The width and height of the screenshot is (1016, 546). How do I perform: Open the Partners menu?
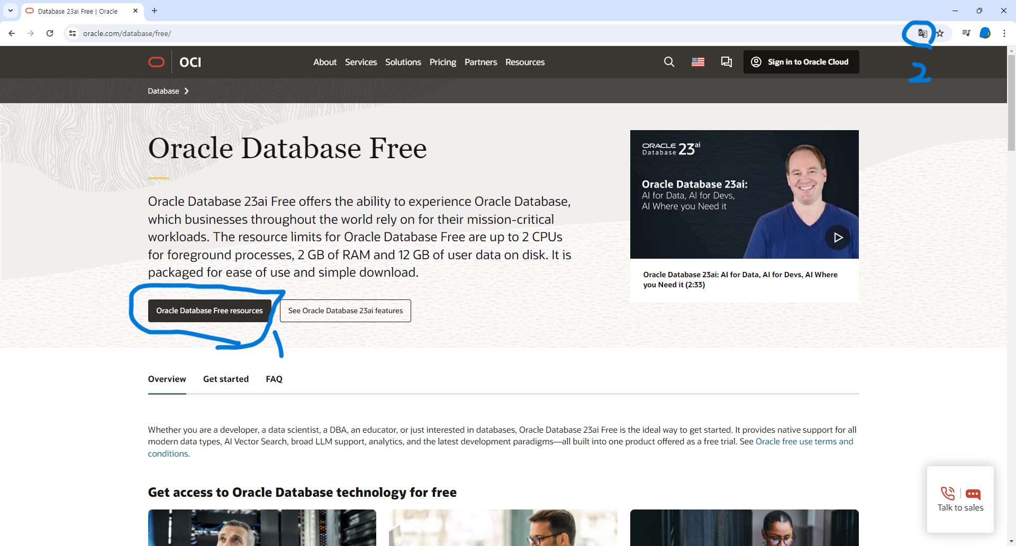(x=480, y=62)
